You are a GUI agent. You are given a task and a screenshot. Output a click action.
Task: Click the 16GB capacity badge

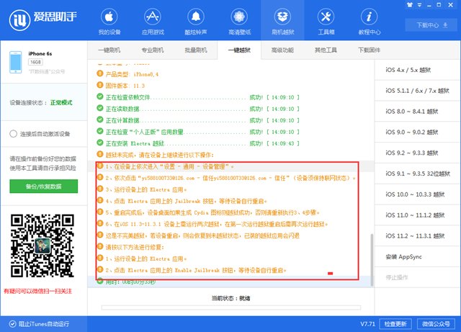[x=35, y=62]
